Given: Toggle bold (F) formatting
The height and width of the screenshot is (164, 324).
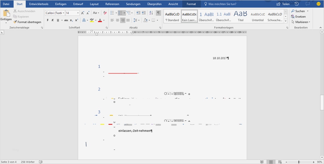Looking at the screenshot, I should tap(48, 20).
